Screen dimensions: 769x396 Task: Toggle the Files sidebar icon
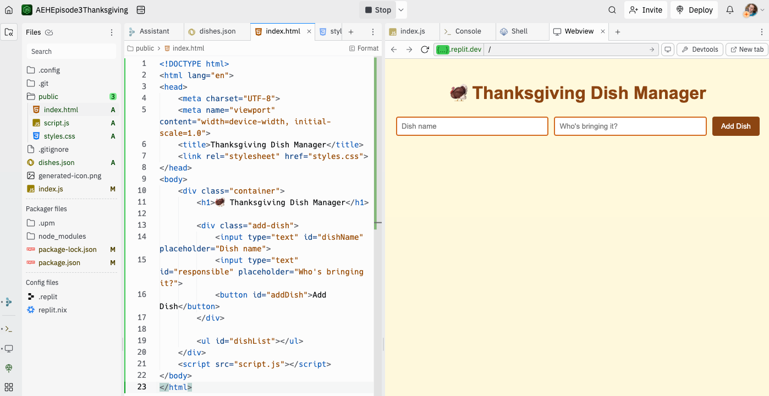9,32
